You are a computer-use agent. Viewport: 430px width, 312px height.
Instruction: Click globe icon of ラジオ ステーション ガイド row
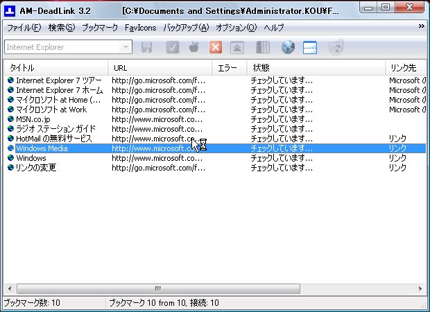pos(10,128)
